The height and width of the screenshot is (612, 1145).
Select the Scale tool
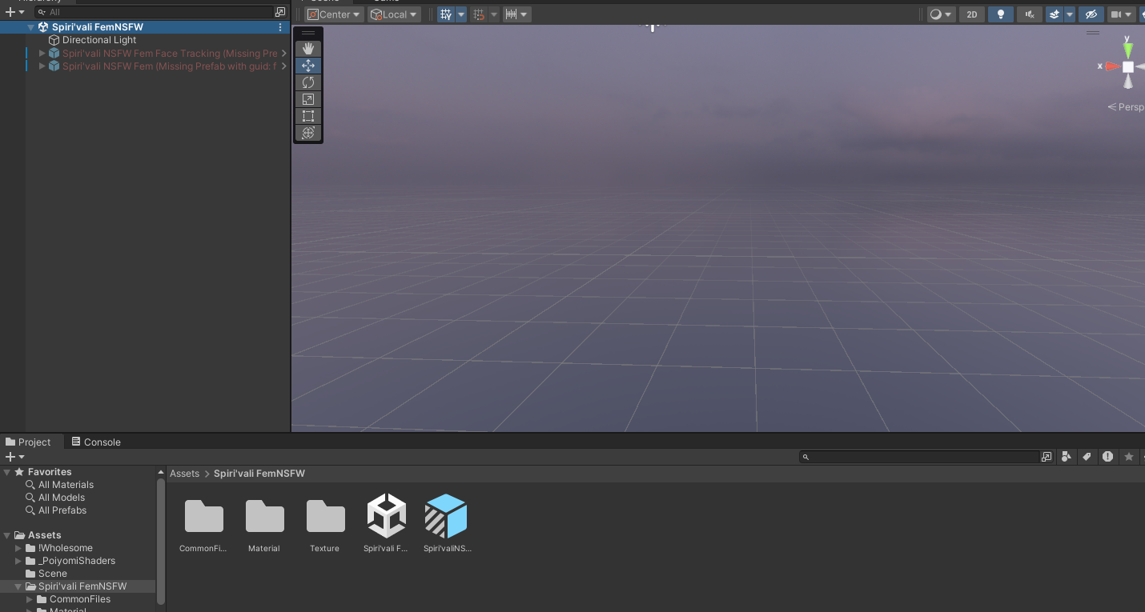coord(308,99)
